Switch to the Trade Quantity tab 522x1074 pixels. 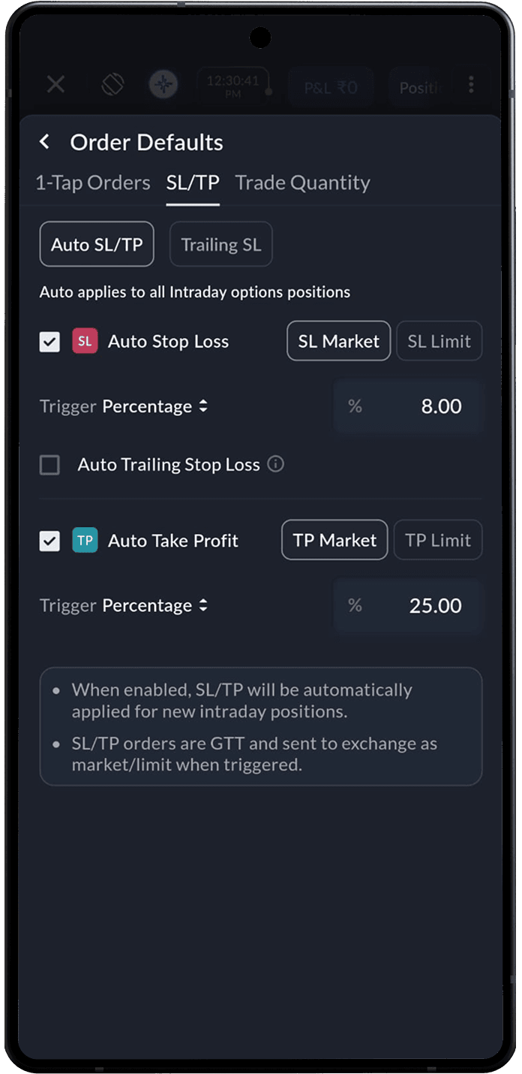pos(303,183)
